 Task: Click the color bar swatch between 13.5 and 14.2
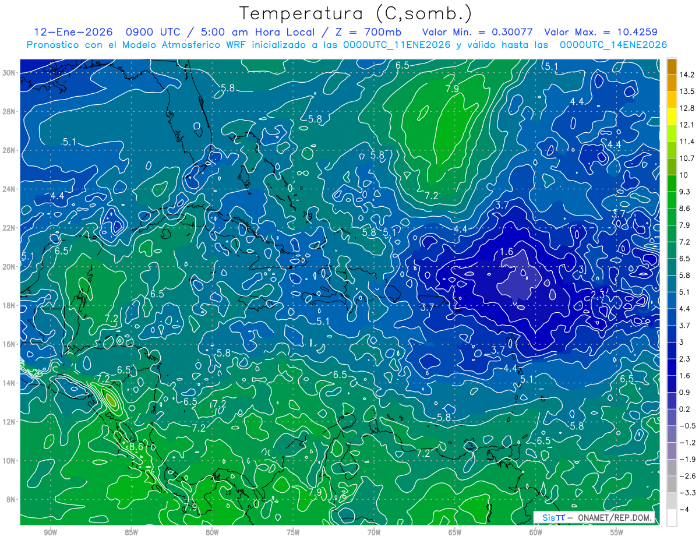(672, 83)
